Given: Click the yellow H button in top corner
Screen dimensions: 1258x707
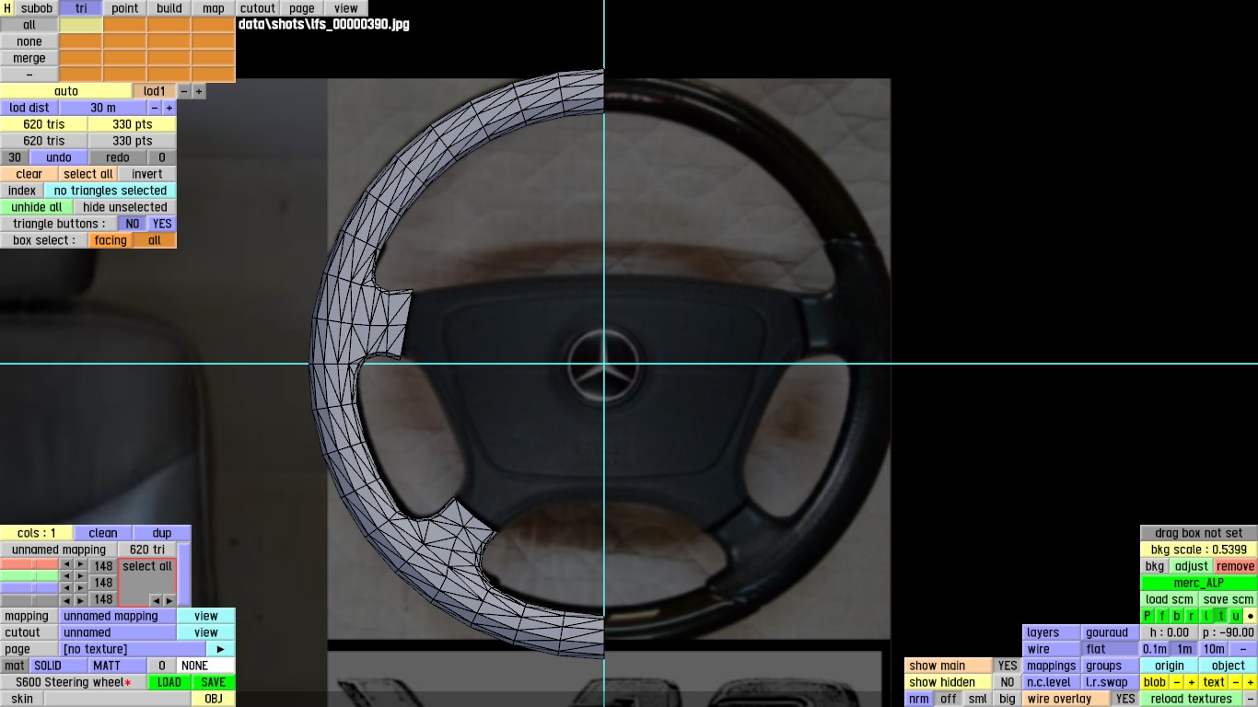Looking at the screenshot, I should click(x=7, y=8).
